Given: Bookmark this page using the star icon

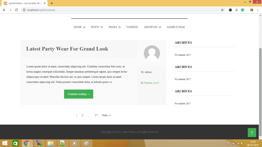Looking at the screenshot, I should pyautogui.click(x=222, y=10).
